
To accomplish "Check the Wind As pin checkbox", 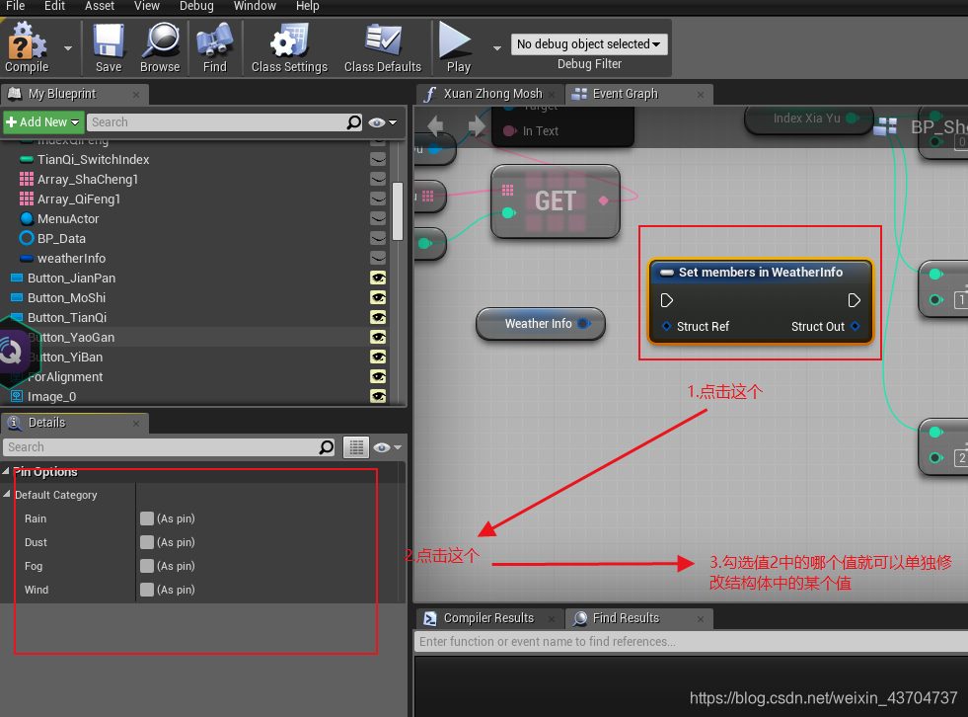I will coord(147,590).
